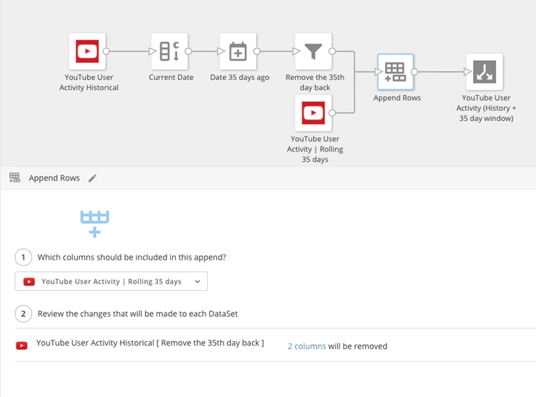Viewport: 536px width, 397px height.
Task: Click the large blue append rows illustration
Action: [94, 224]
